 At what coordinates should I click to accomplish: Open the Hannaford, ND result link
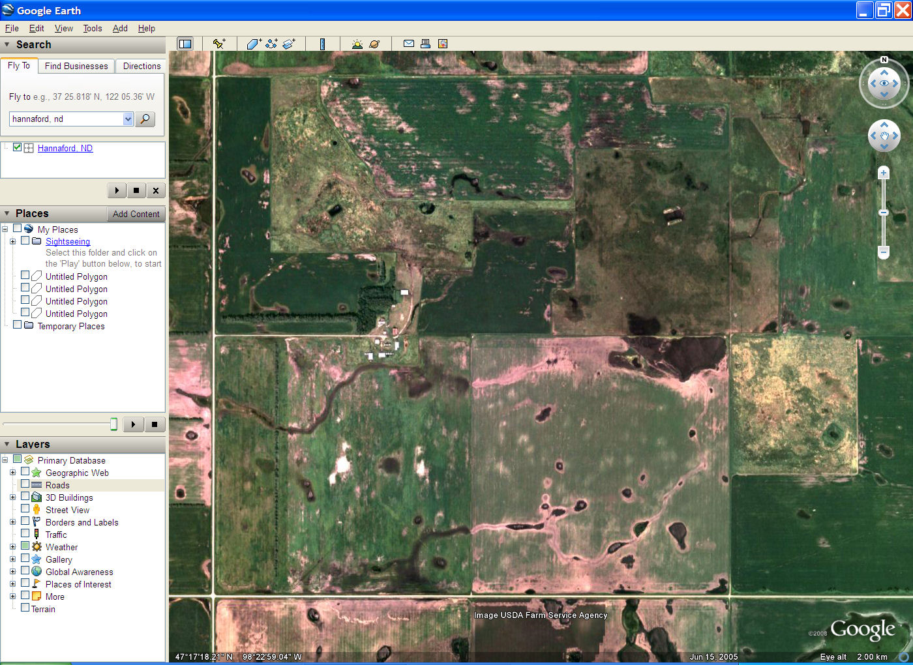tap(65, 148)
